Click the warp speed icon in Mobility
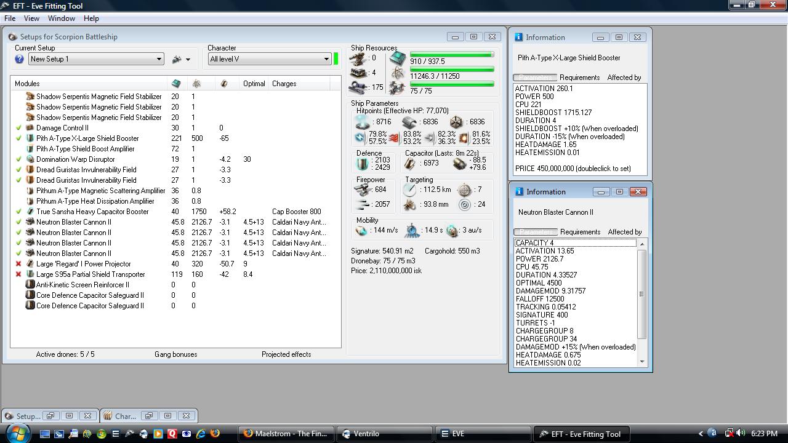 click(452, 231)
